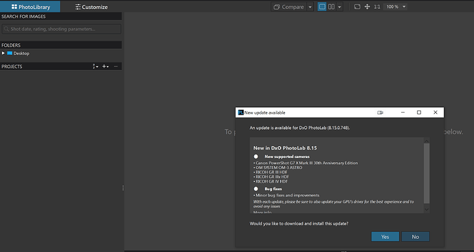Close the New update available dialog

pos(436,113)
